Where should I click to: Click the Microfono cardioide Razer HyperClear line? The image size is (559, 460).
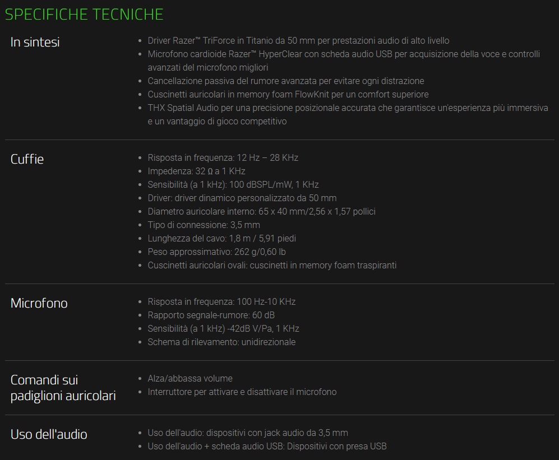pos(343,54)
